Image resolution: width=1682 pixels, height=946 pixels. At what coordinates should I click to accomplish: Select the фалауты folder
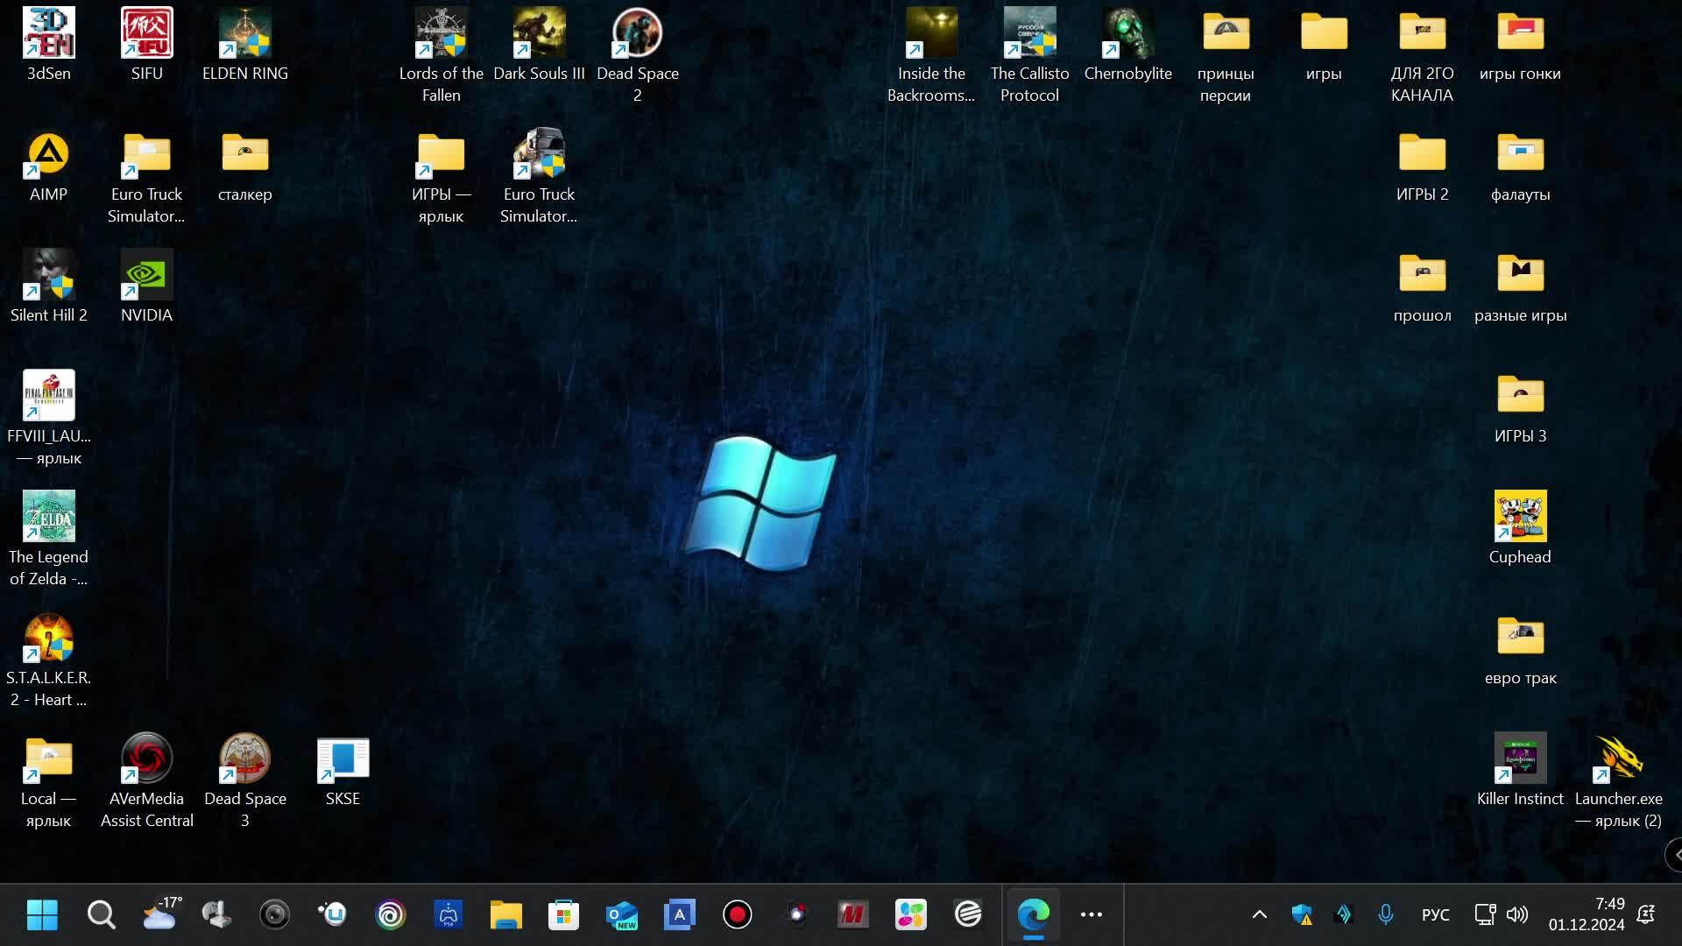click(x=1520, y=166)
